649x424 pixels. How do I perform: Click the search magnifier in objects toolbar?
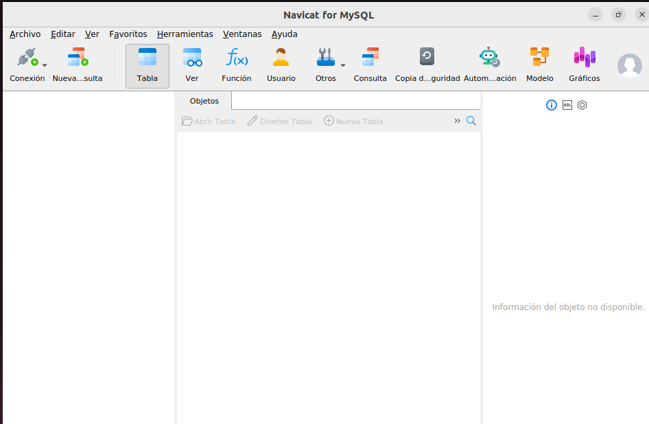pos(471,121)
